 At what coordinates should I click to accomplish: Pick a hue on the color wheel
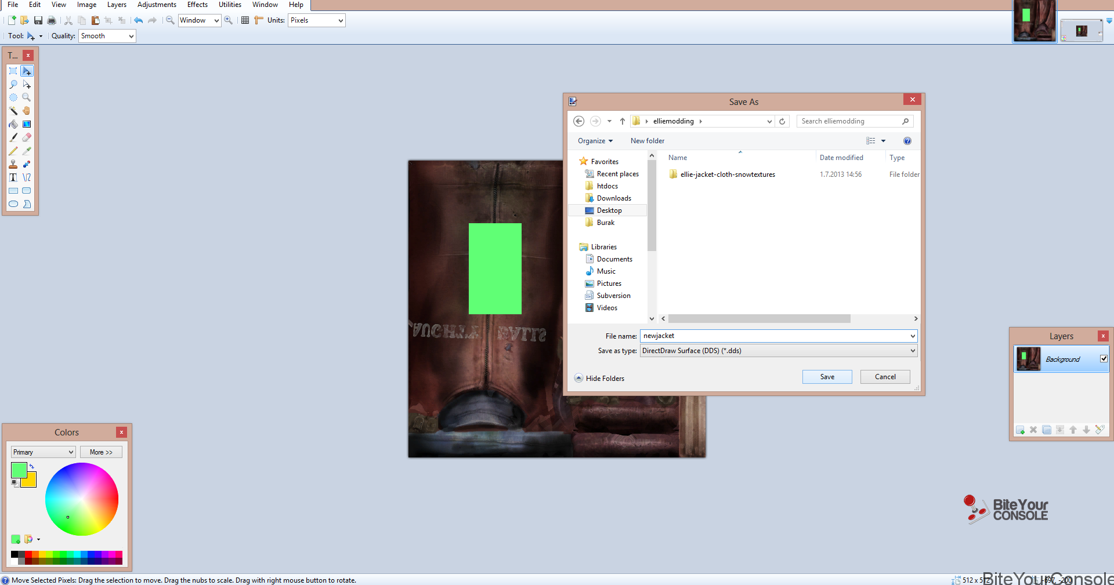pyautogui.click(x=82, y=499)
